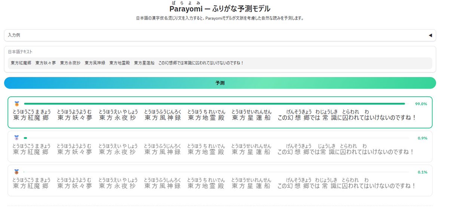Viewport: 449px width, 208px height.
Task: Click 東方妖々夢 in the first result
Action: pyautogui.click(x=75, y=115)
